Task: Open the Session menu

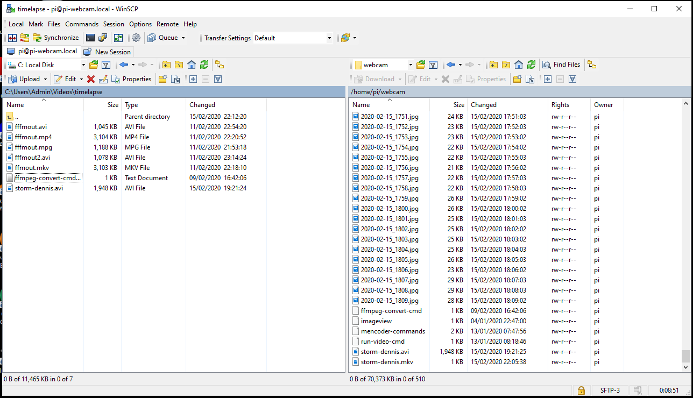Action: point(114,24)
